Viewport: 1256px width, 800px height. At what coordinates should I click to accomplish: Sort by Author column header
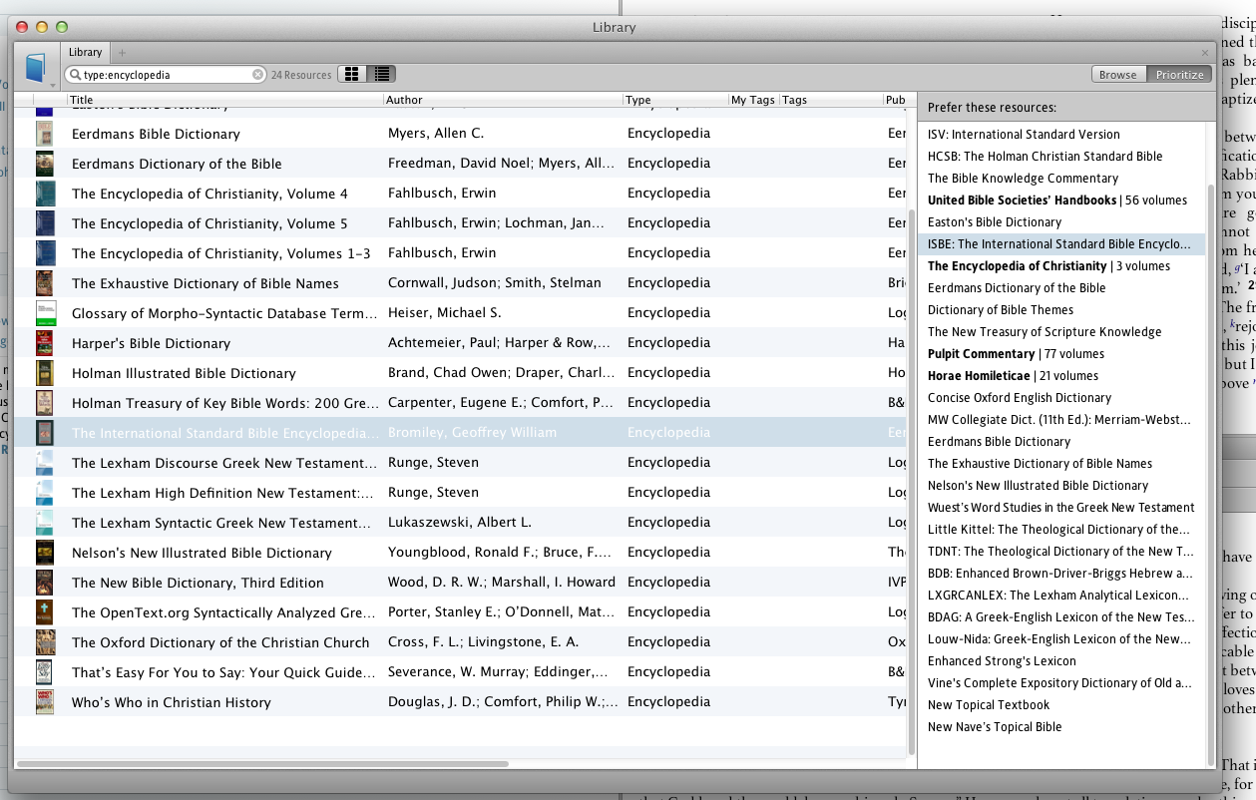[503, 100]
